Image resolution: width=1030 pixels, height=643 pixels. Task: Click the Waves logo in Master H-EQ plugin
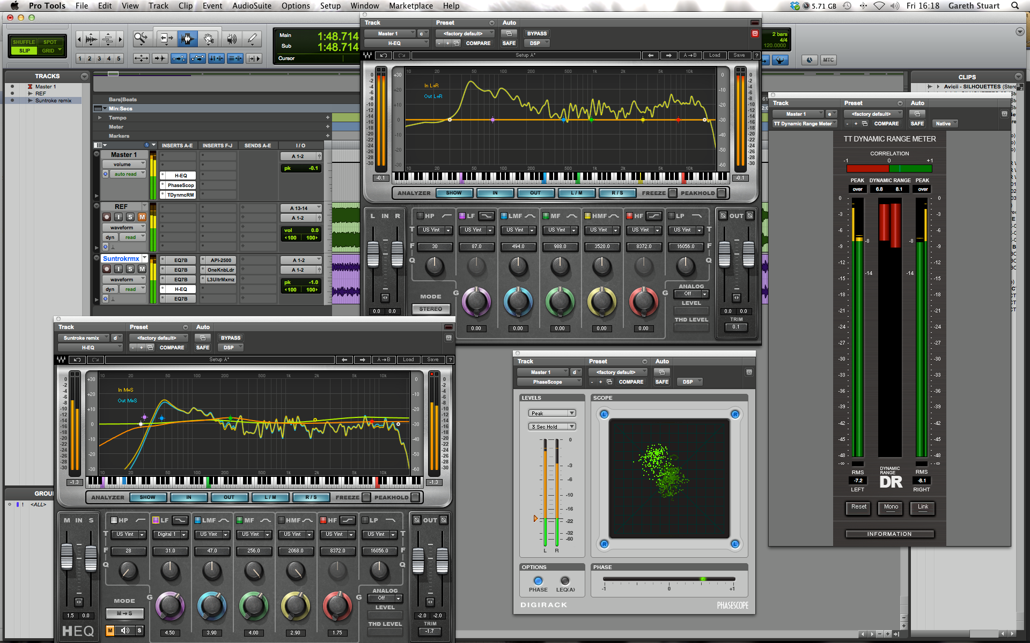point(367,55)
